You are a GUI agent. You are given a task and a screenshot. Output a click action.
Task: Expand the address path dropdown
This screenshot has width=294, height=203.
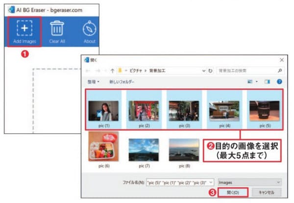204,71
